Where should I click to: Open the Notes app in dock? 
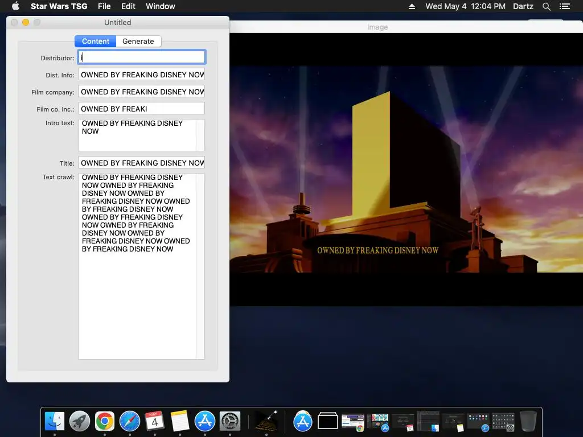(180, 422)
